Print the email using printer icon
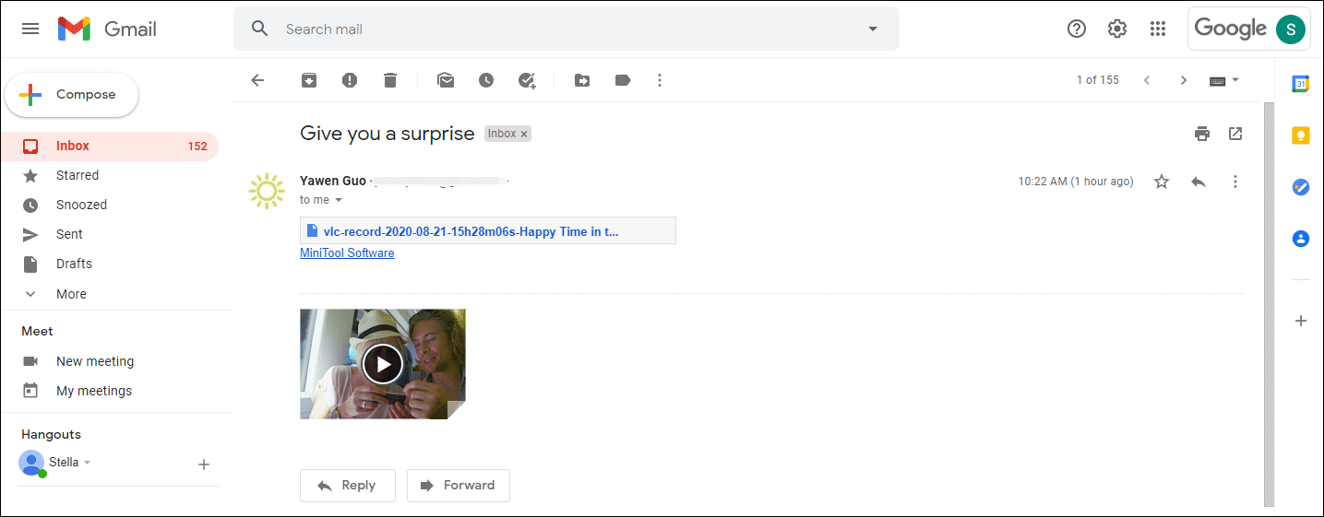1324x517 pixels. (x=1201, y=134)
